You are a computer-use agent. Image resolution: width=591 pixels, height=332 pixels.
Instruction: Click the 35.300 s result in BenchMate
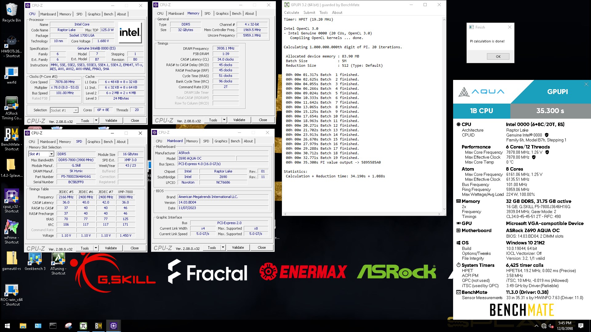pos(550,111)
